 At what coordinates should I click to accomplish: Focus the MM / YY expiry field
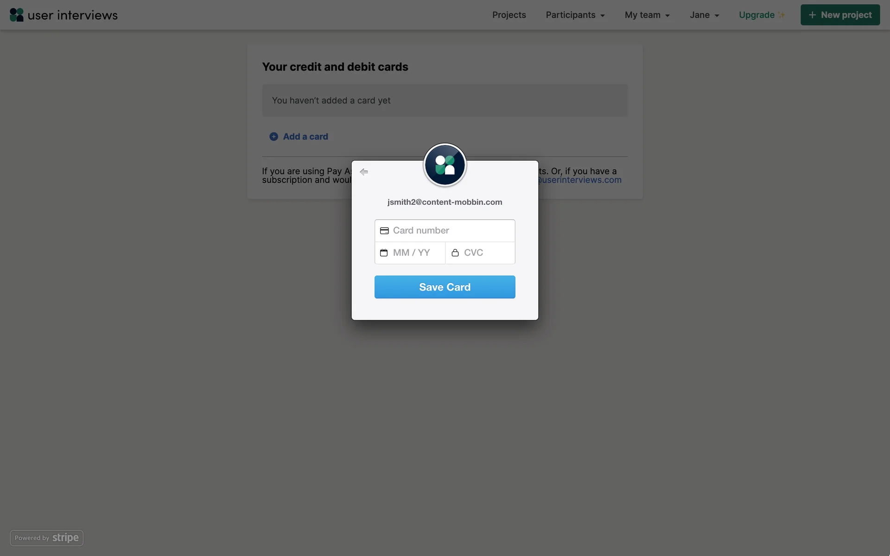pyautogui.click(x=410, y=253)
